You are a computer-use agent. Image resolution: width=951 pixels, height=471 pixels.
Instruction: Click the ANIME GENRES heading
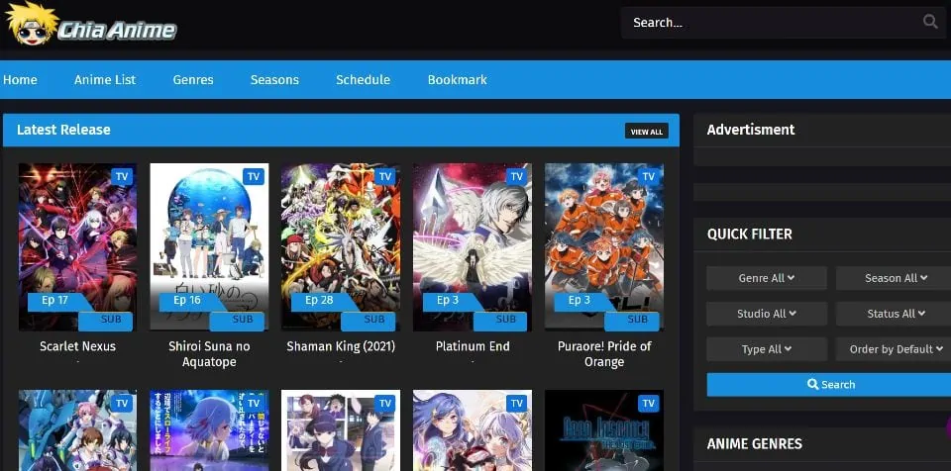[x=755, y=443]
